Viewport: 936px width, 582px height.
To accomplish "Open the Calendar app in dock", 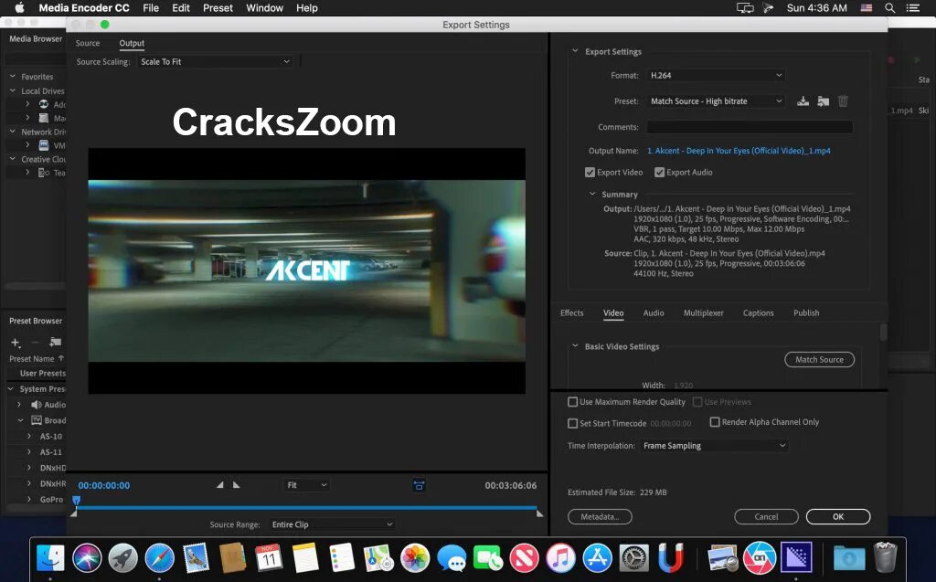I will click(269, 559).
